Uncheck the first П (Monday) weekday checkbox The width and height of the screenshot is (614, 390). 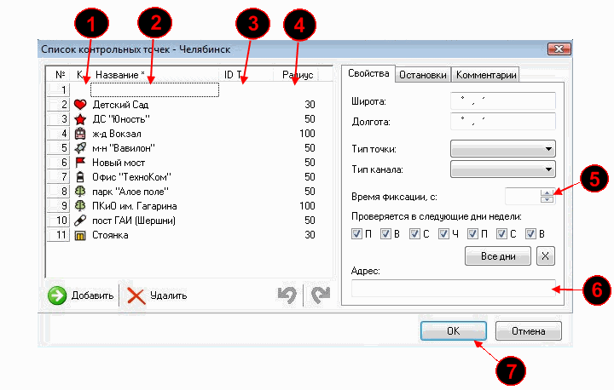(356, 233)
